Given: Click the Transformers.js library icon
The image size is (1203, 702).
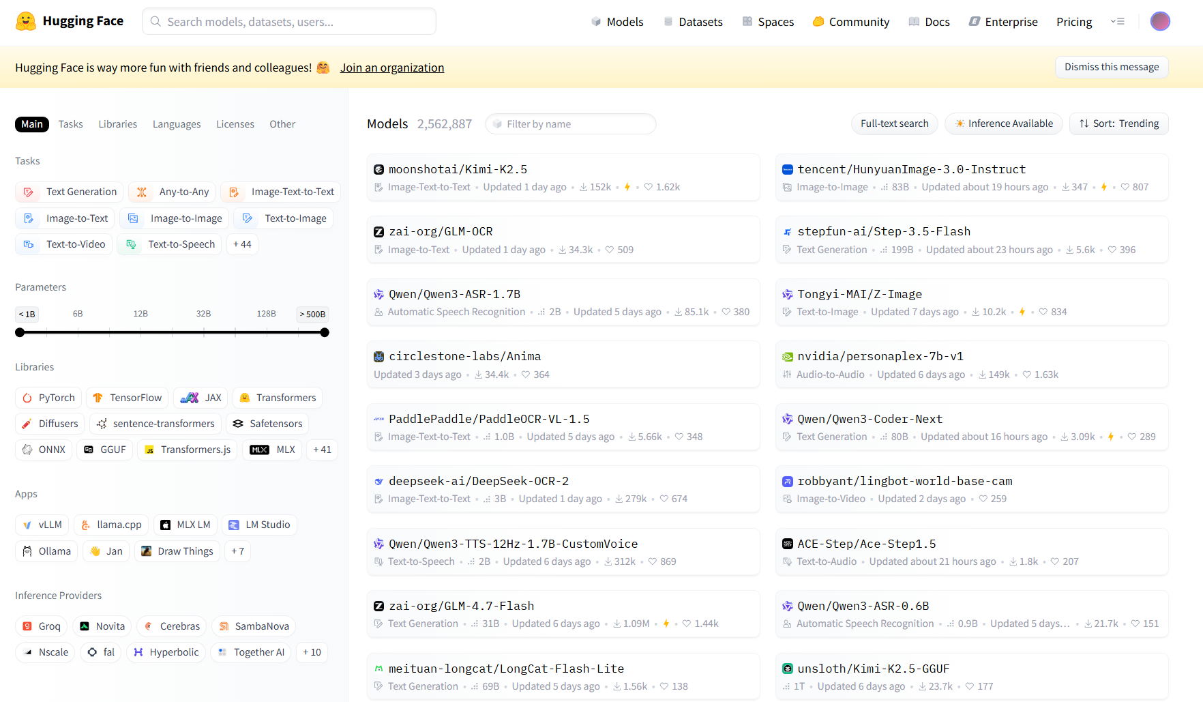Looking at the screenshot, I should pos(149,450).
